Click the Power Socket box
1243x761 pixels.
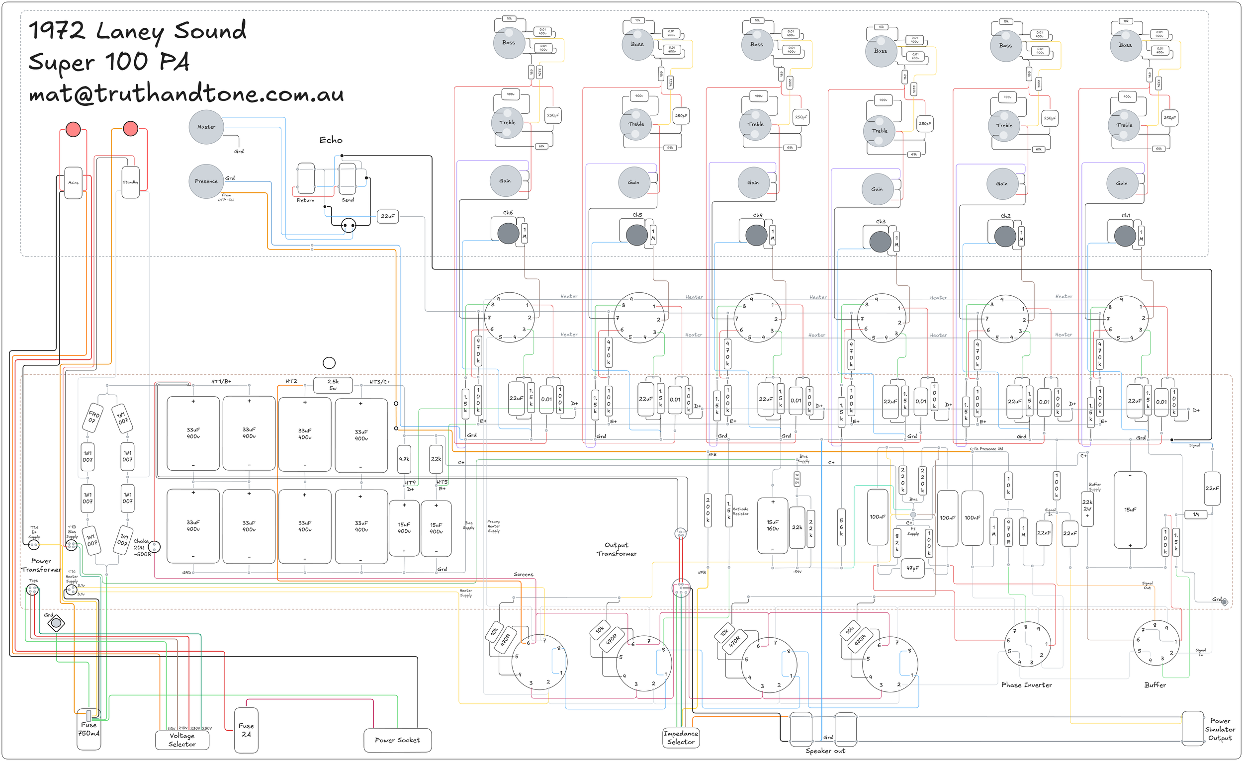(398, 740)
